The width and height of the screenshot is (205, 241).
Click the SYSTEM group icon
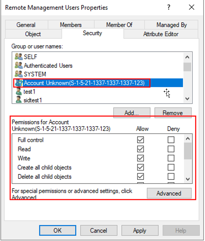coord(18,74)
